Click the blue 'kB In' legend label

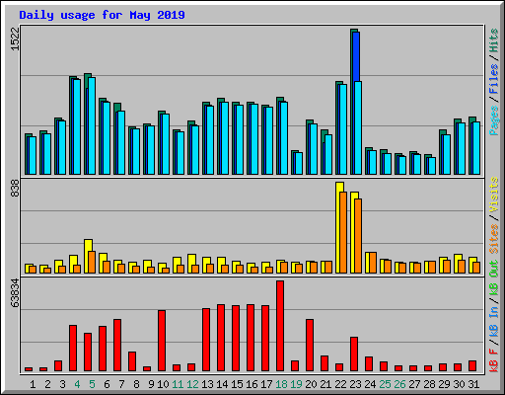coord(494,323)
